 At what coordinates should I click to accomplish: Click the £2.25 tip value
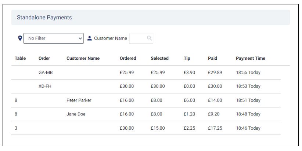pos(189,128)
